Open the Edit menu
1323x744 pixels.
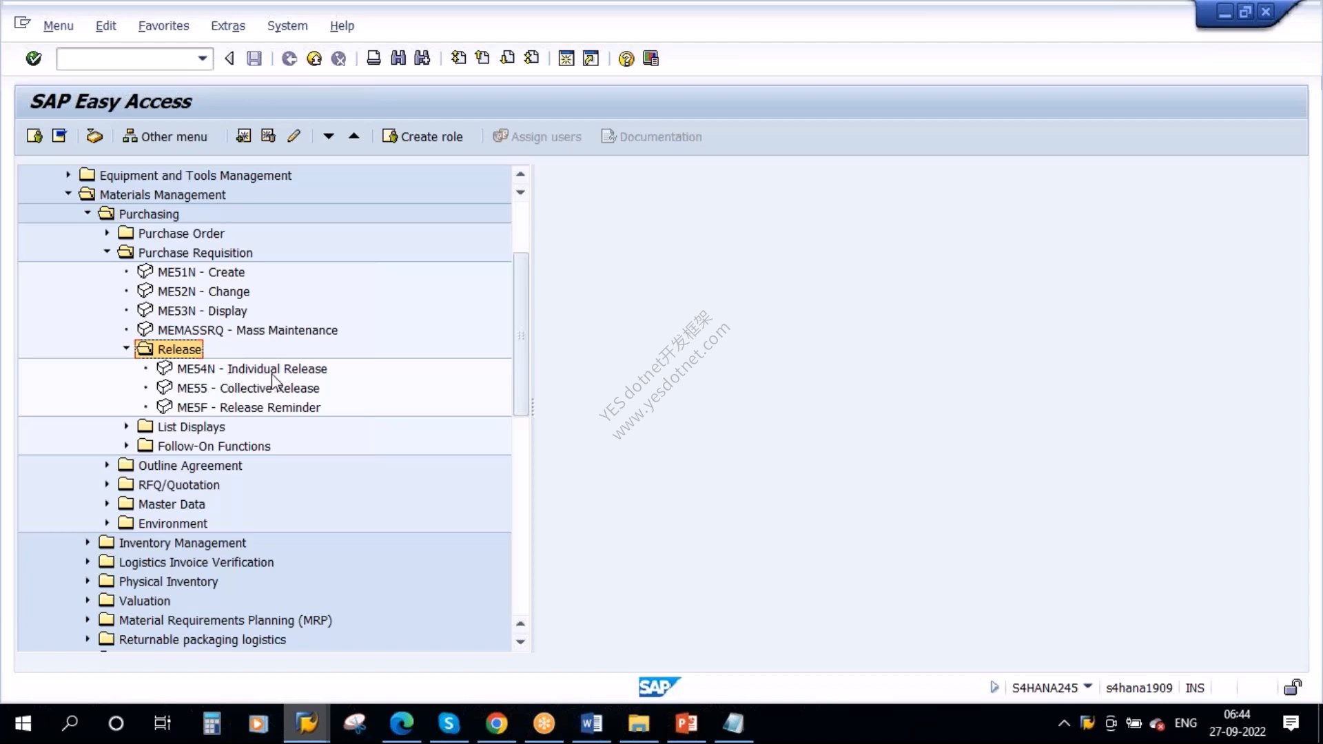[105, 25]
